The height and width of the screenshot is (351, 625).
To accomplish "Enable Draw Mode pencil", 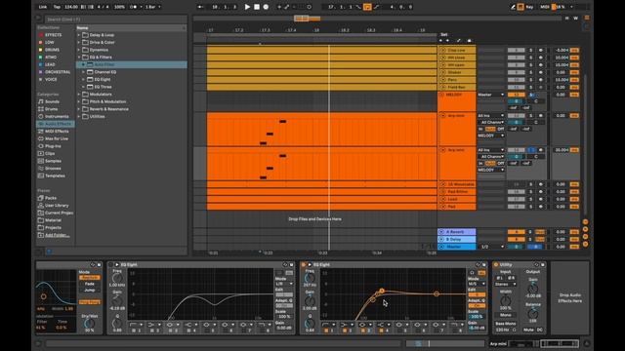I will (513, 7).
